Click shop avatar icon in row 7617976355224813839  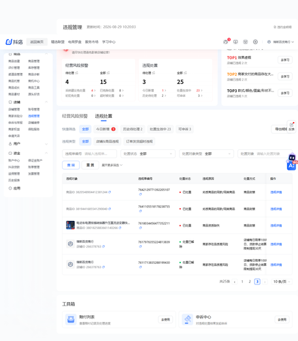click(x=71, y=244)
